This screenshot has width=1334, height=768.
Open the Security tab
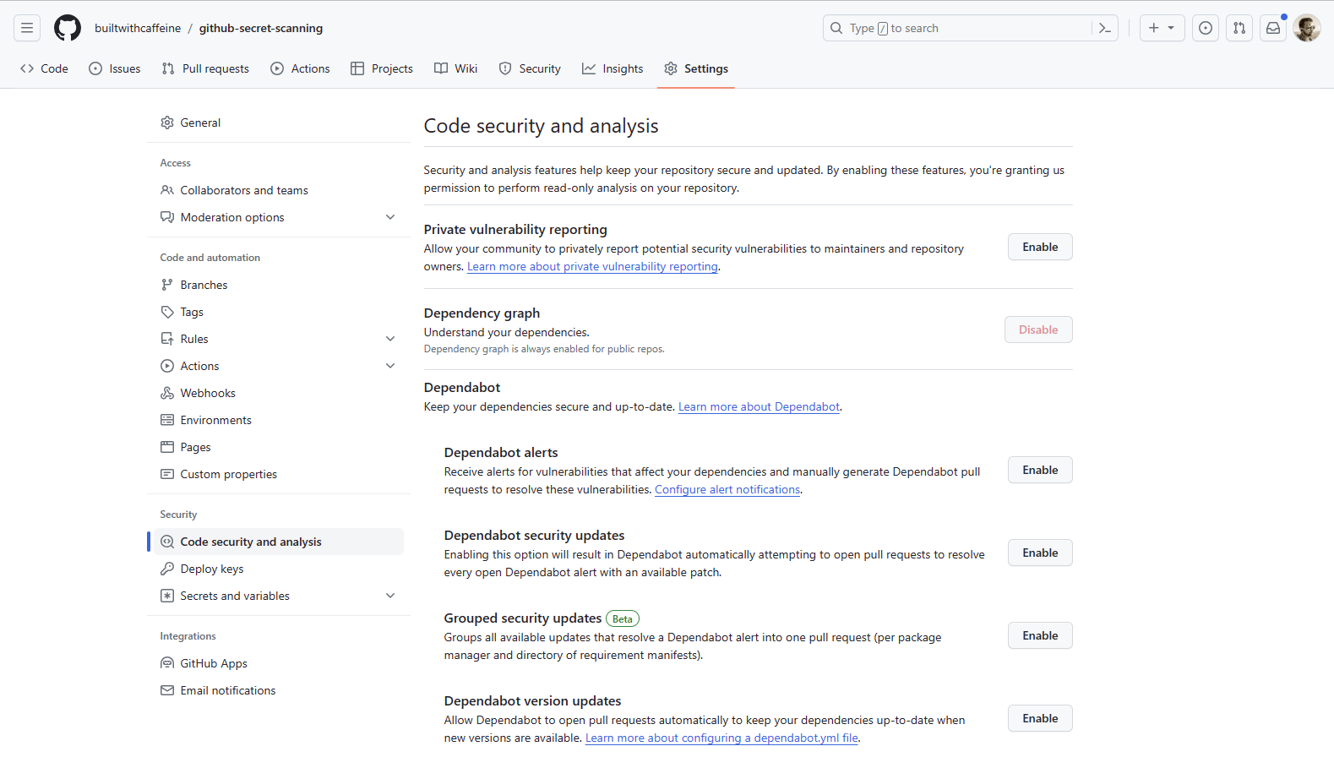pyautogui.click(x=530, y=68)
